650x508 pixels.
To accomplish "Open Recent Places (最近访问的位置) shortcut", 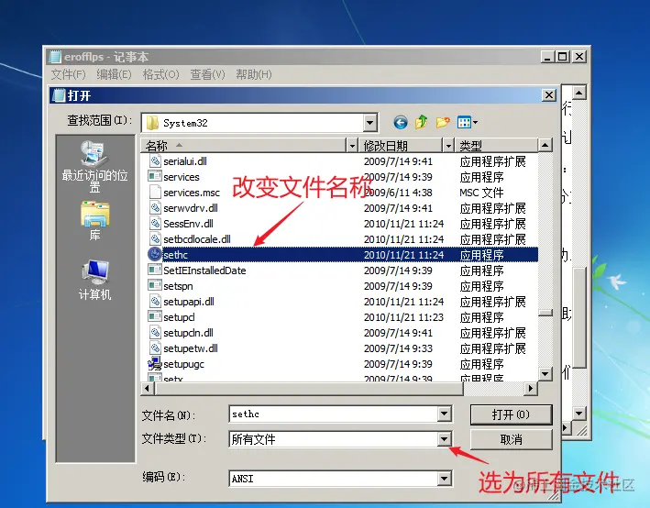I will click(94, 166).
